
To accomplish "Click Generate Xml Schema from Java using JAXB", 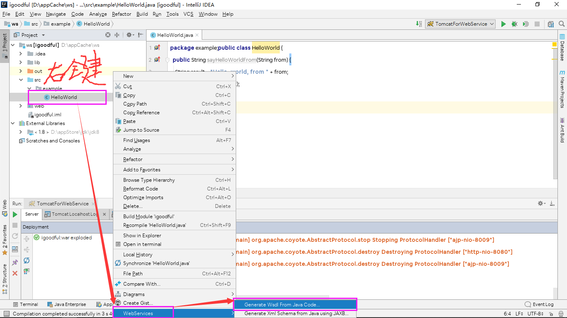I will [x=296, y=313].
